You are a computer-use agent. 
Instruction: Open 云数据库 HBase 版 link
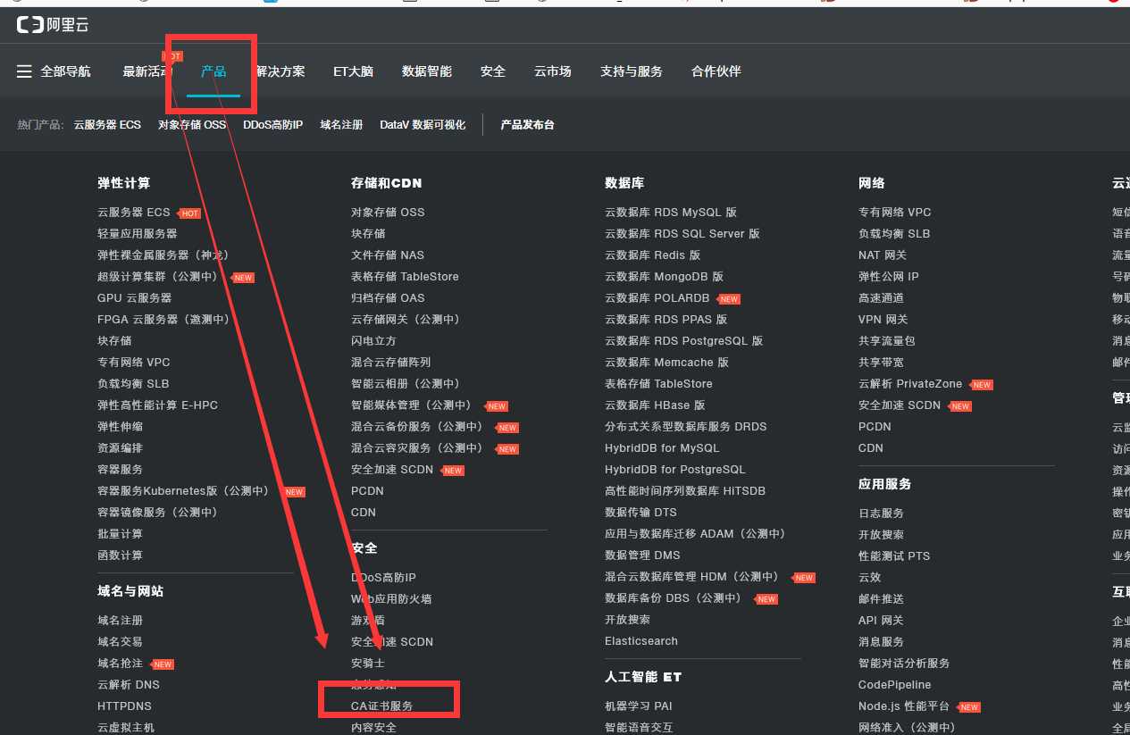(655, 405)
